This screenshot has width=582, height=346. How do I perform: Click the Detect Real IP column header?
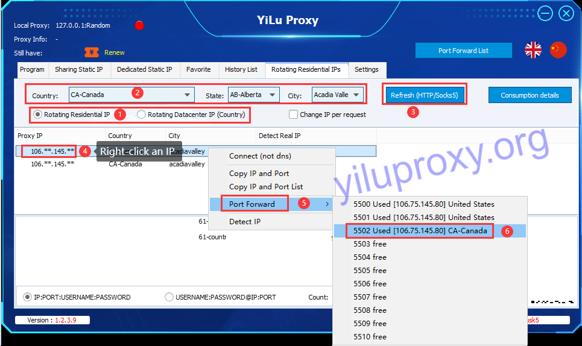316,136
